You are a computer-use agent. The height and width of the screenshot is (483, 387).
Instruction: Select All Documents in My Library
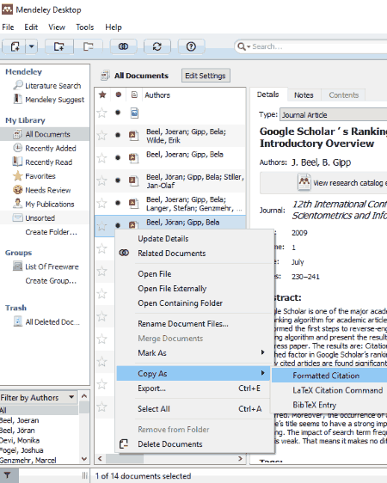tap(45, 134)
